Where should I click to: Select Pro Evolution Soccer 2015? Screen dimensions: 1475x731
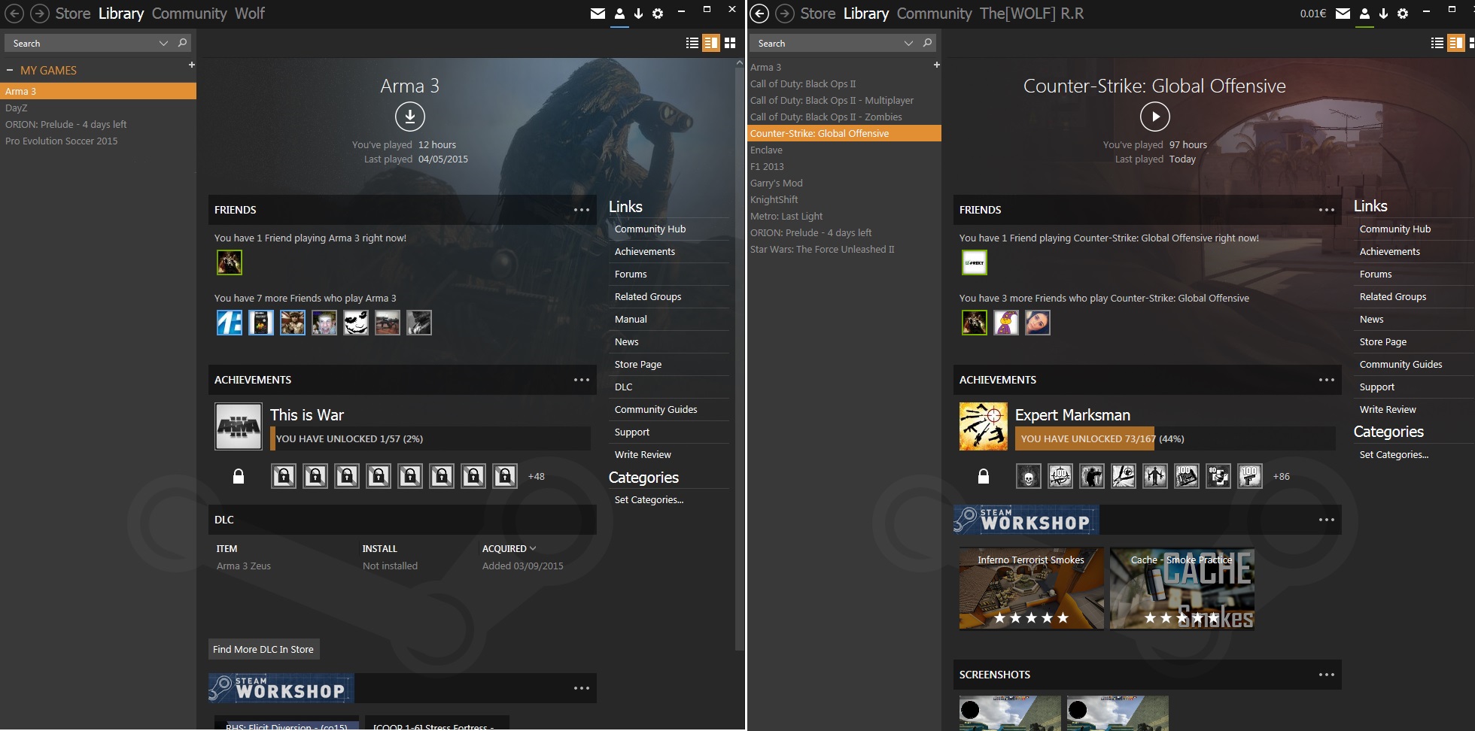click(x=98, y=141)
